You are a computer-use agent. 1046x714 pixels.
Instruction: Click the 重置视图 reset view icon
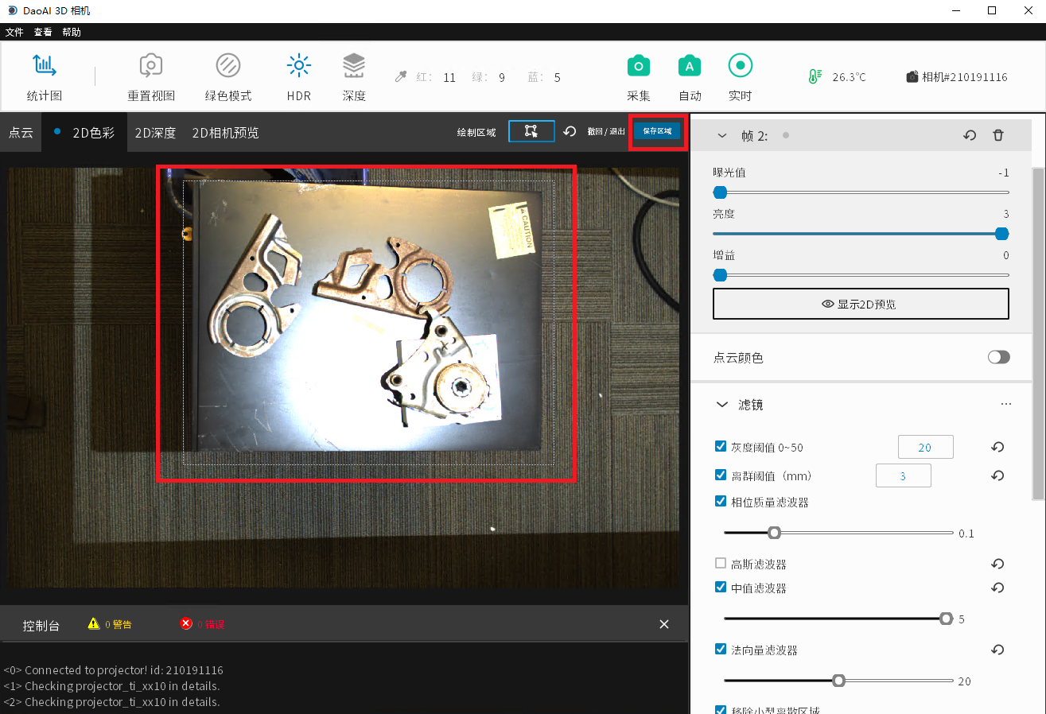[x=151, y=67]
